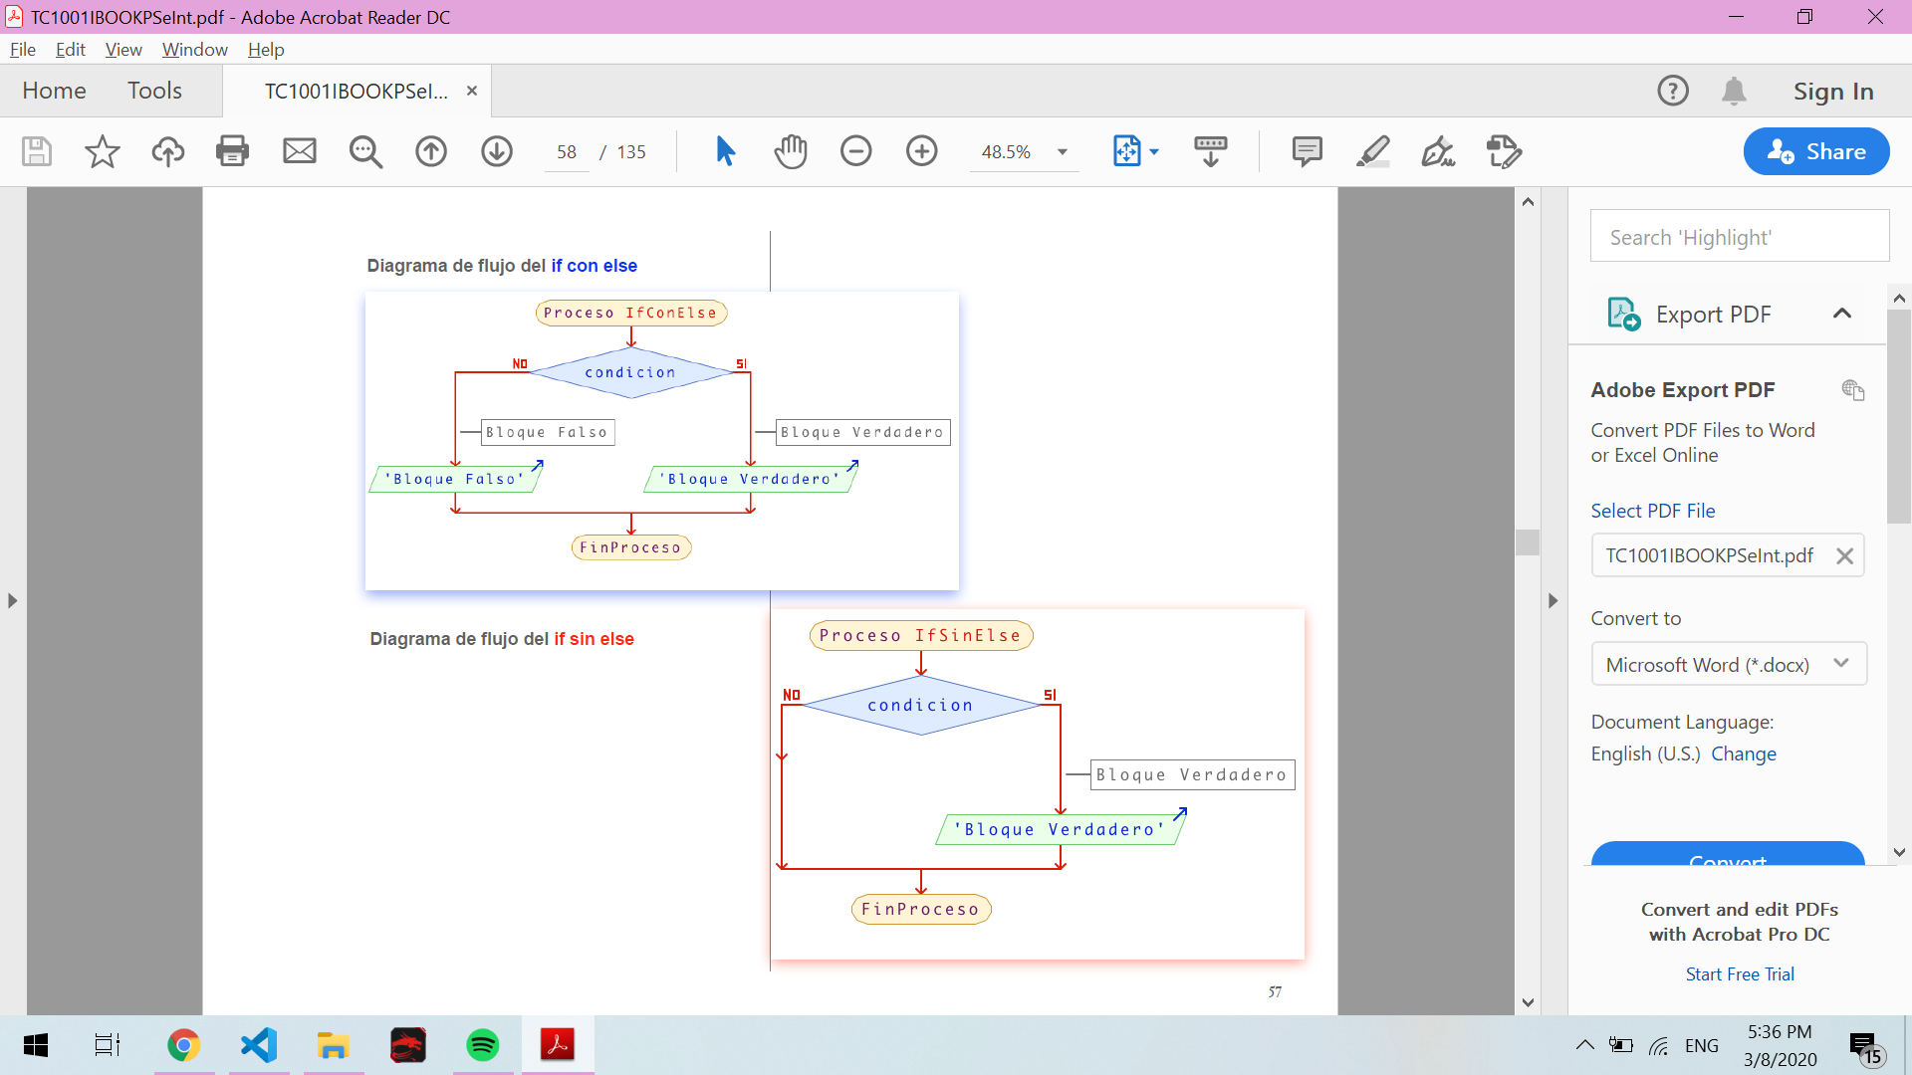Collapse the right tools pane
Image resolution: width=1912 pixels, height=1075 pixels.
pyautogui.click(x=1553, y=601)
